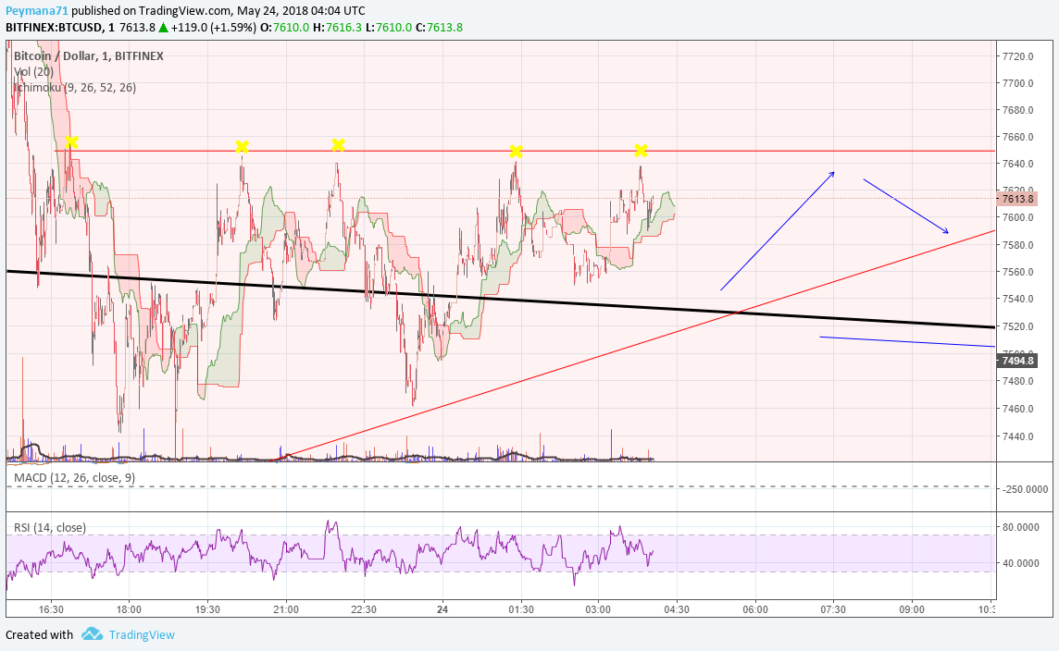
Task: Click the 7720.0 price axis label
Action: point(1017,56)
